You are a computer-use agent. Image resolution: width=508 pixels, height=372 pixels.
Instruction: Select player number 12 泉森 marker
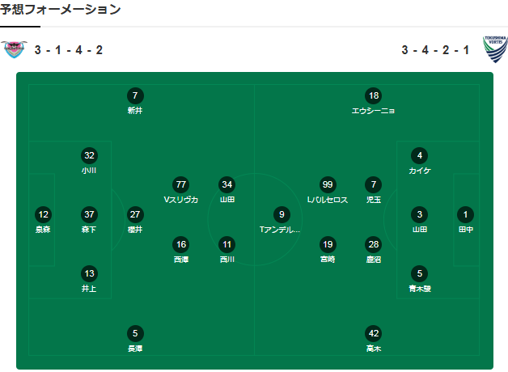point(44,214)
